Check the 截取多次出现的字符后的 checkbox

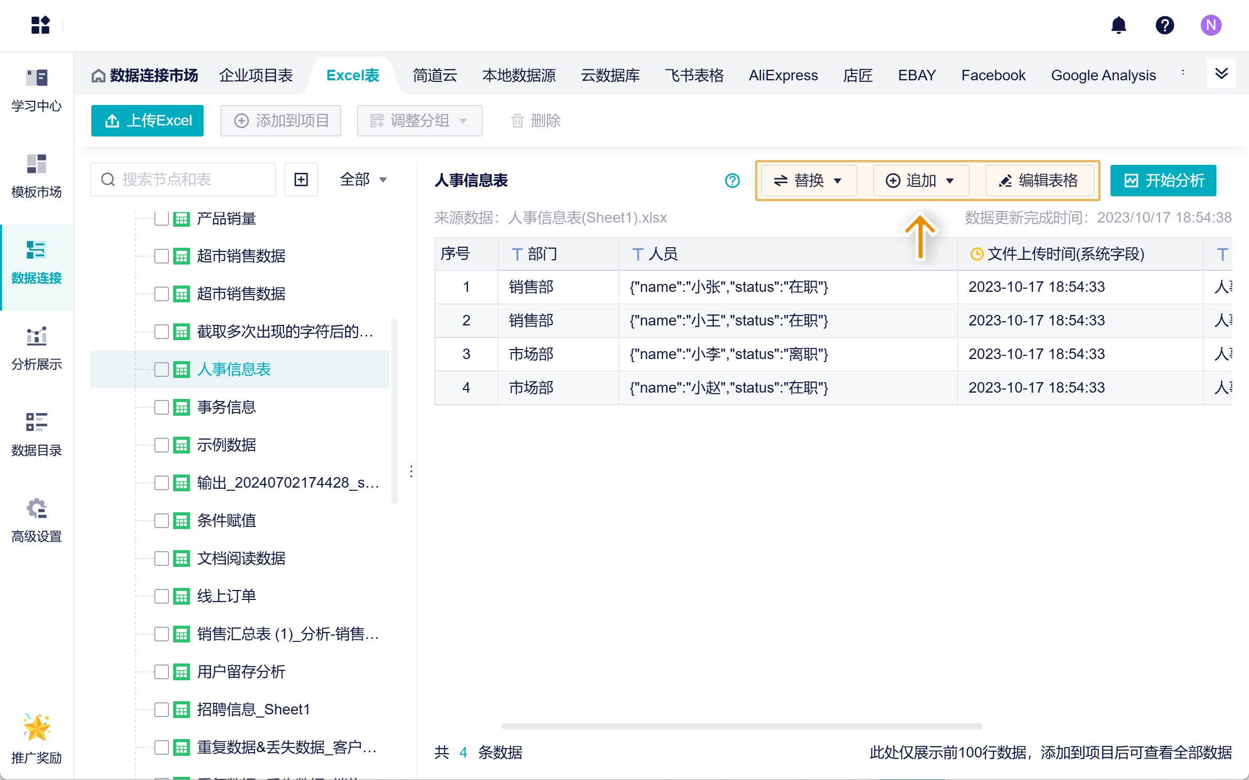[x=162, y=332]
